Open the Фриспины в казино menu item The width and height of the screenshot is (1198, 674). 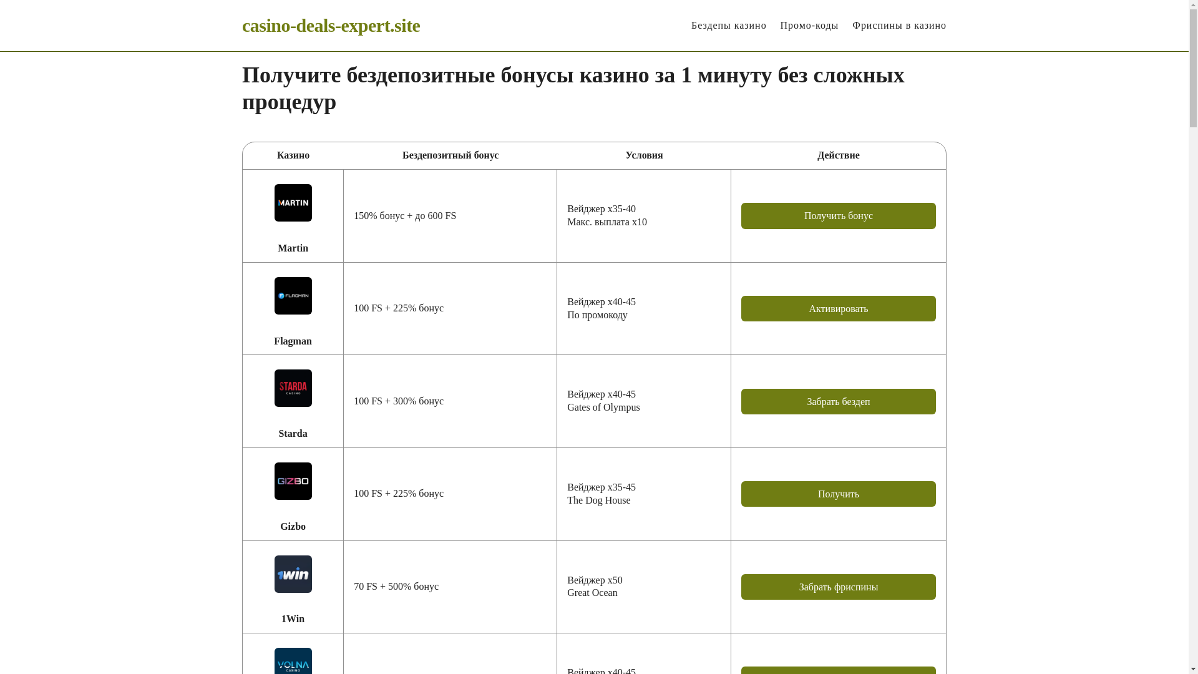(x=899, y=26)
